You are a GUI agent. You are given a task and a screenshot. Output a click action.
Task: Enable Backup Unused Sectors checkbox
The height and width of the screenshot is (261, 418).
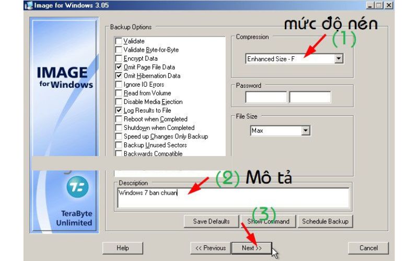[119, 145]
